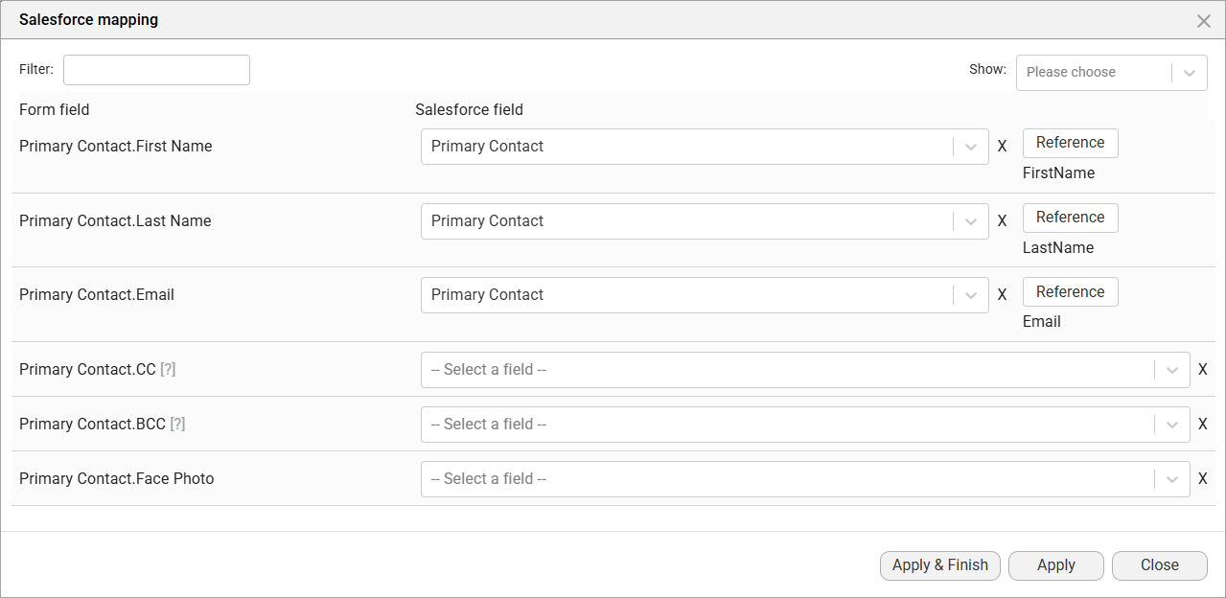
Task: Open the Select a field dropdown for Face Photo
Action: (1171, 478)
